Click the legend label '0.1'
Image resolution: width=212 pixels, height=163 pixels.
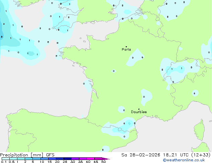[4, 162]
